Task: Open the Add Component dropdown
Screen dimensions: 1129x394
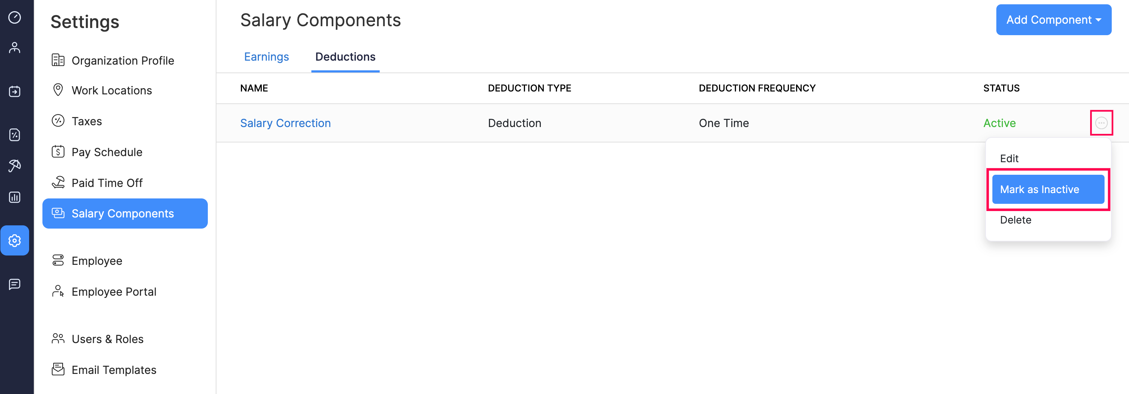Action: tap(1053, 20)
